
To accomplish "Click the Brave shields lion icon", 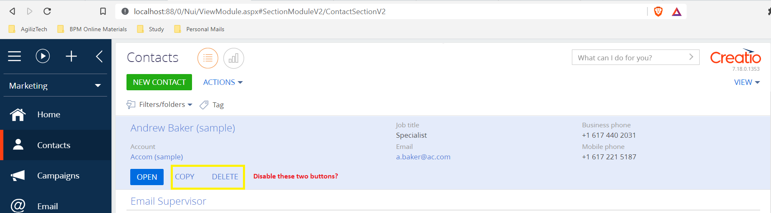I will click(x=658, y=12).
